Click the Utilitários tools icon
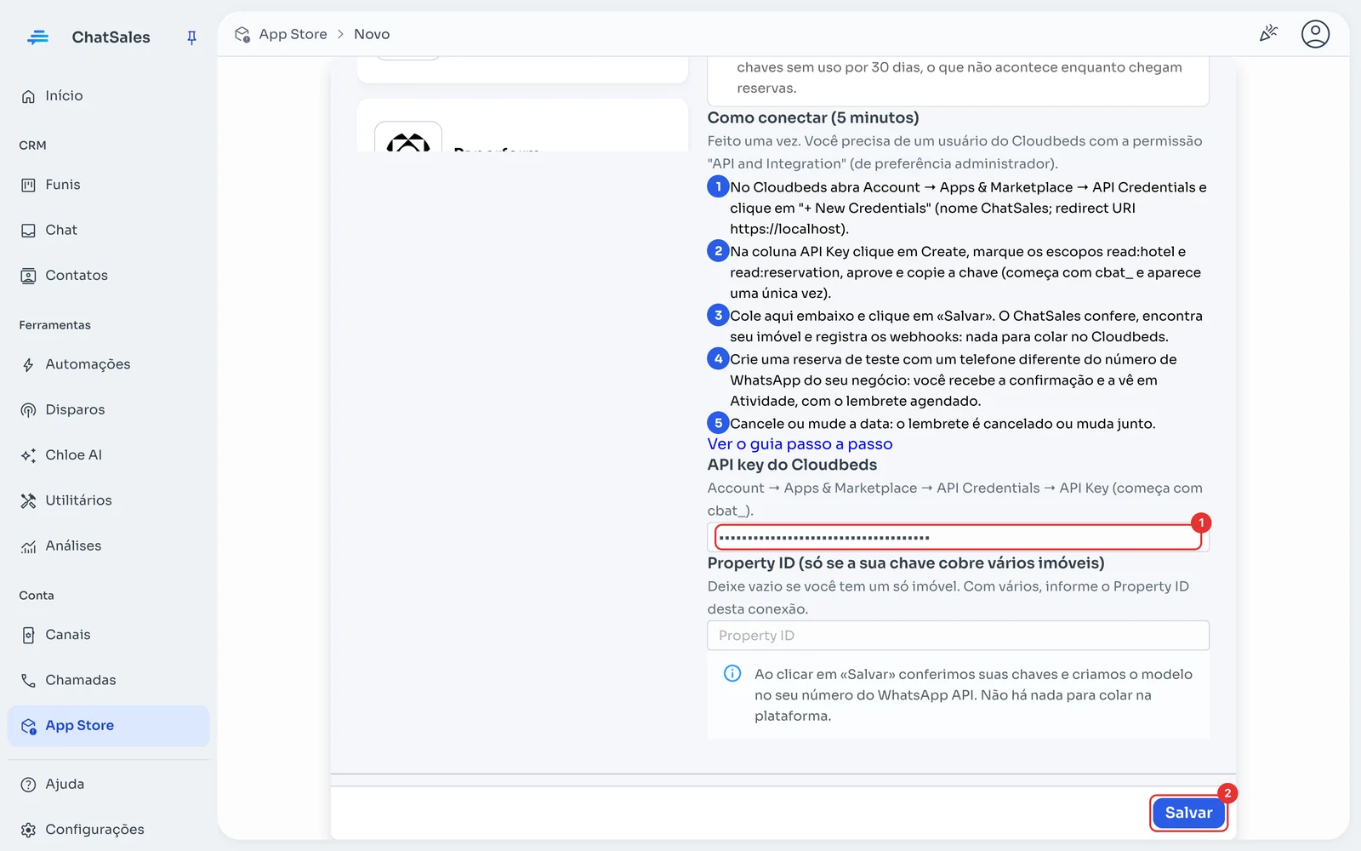Image resolution: width=1361 pixels, height=851 pixels. coord(28,500)
